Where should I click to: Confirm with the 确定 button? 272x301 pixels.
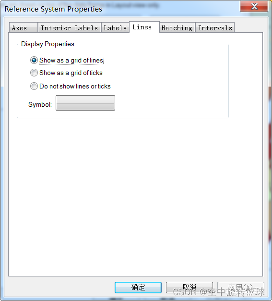[138, 288]
